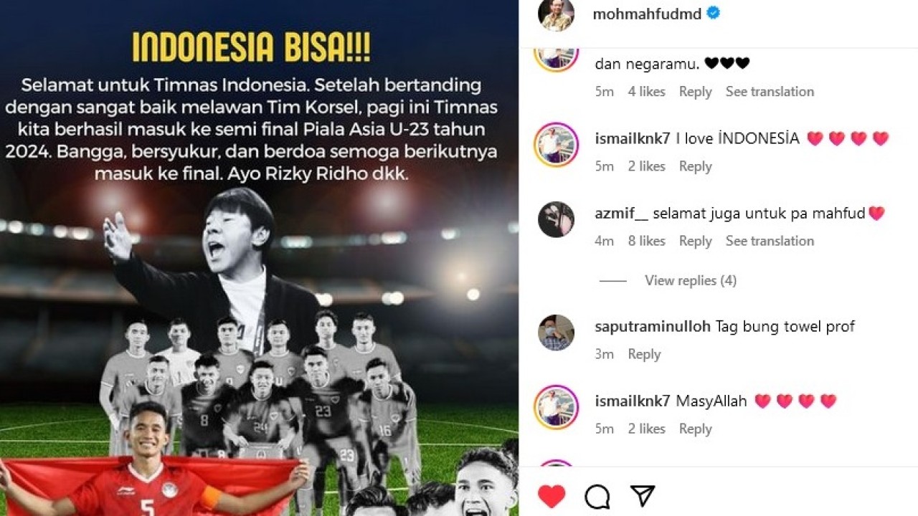The image size is (918, 516).
Task: See translation of 'dan negaramu' comment
Action: (770, 92)
